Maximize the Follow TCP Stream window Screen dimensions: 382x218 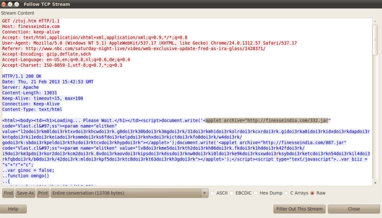pyautogui.click(x=16, y=4)
